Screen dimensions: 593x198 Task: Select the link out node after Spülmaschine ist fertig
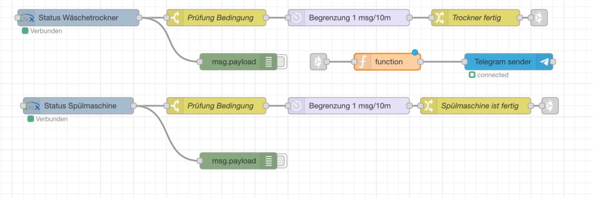pos(550,106)
